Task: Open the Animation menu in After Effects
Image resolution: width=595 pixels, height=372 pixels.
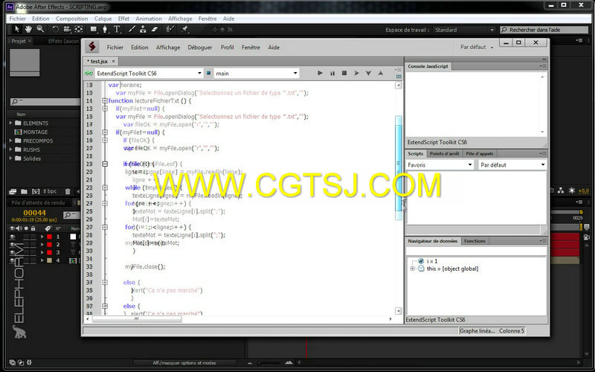Action: point(148,19)
